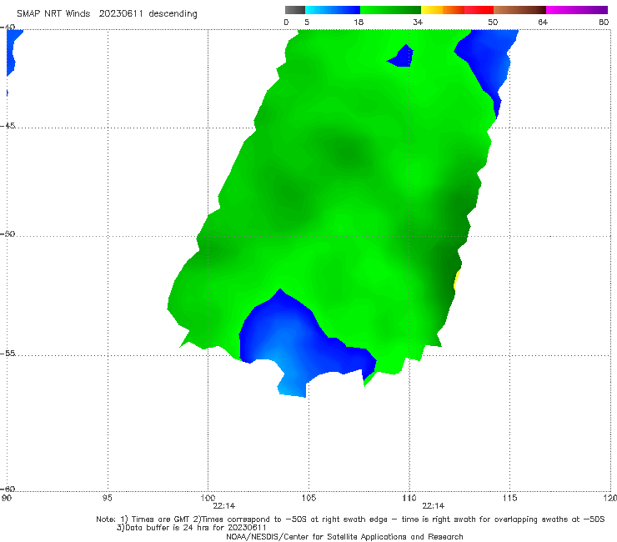Click the red segment of the color bar
The image size is (617, 542).
(x=479, y=10)
